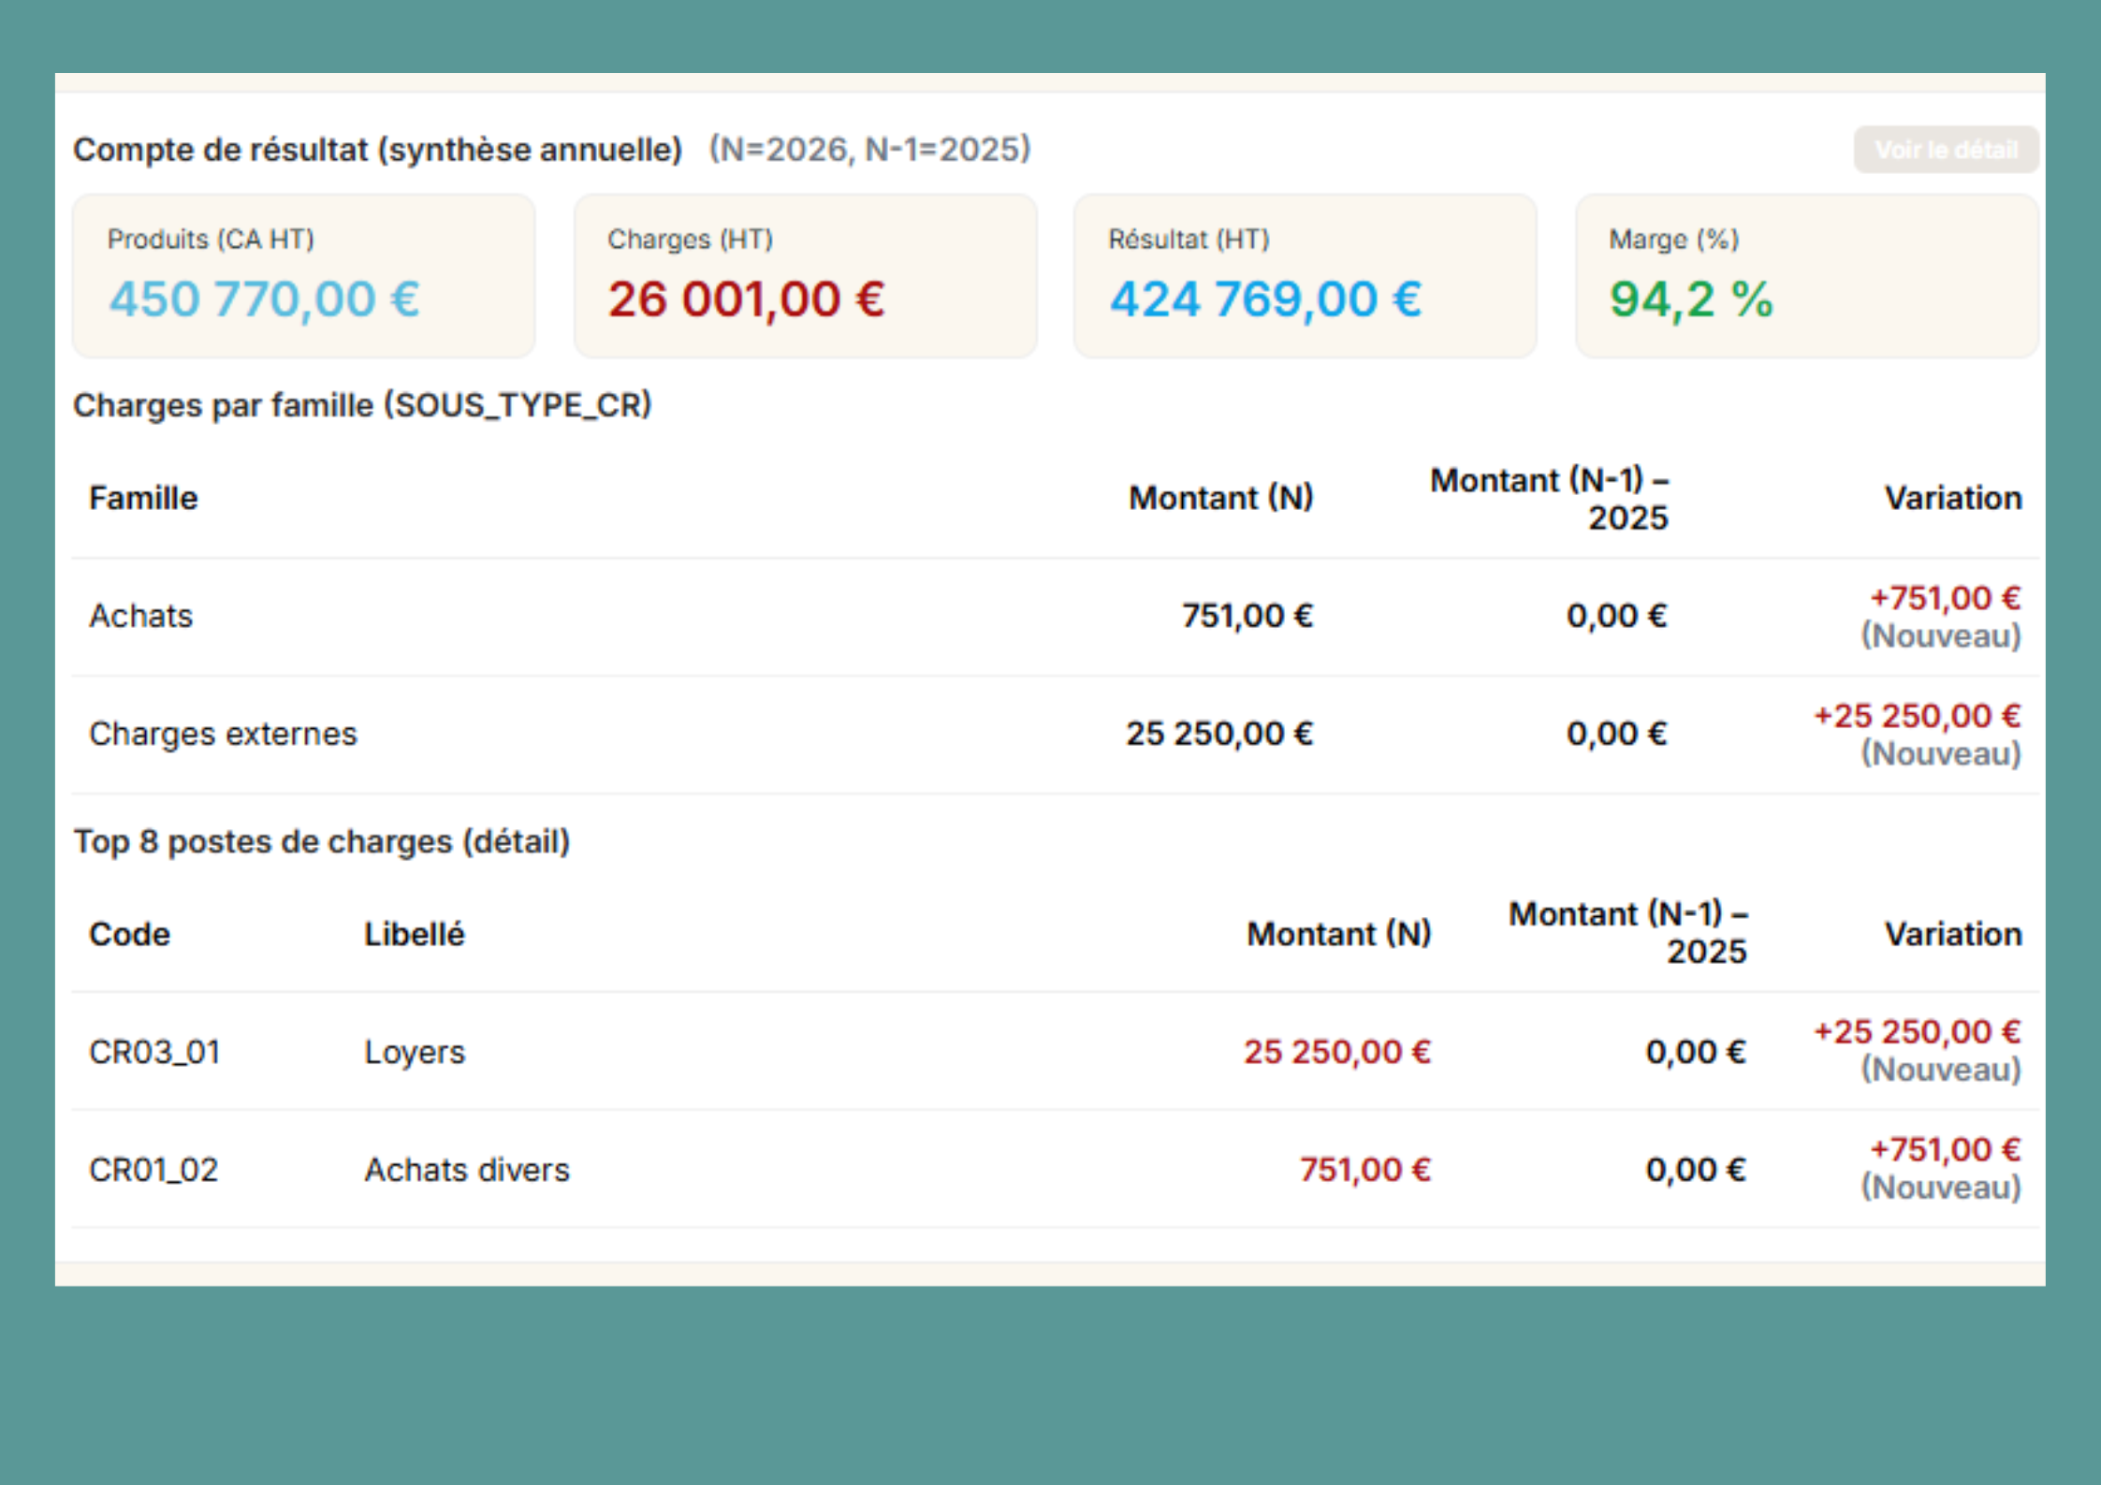The height and width of the screenshot is (1485, 2101).
Task: Click the Libellé column header
Action: tap(414, 934)
